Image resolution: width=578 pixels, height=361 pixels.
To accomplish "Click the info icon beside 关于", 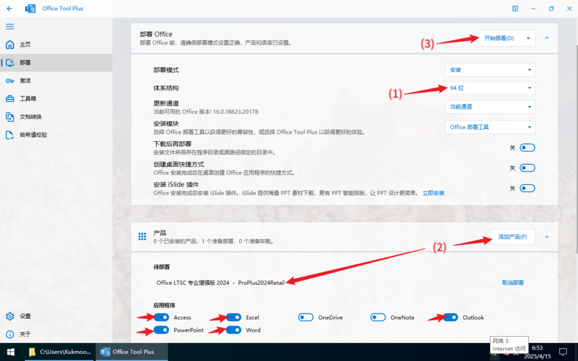I will pyautogui.click(x=10, y=334).
